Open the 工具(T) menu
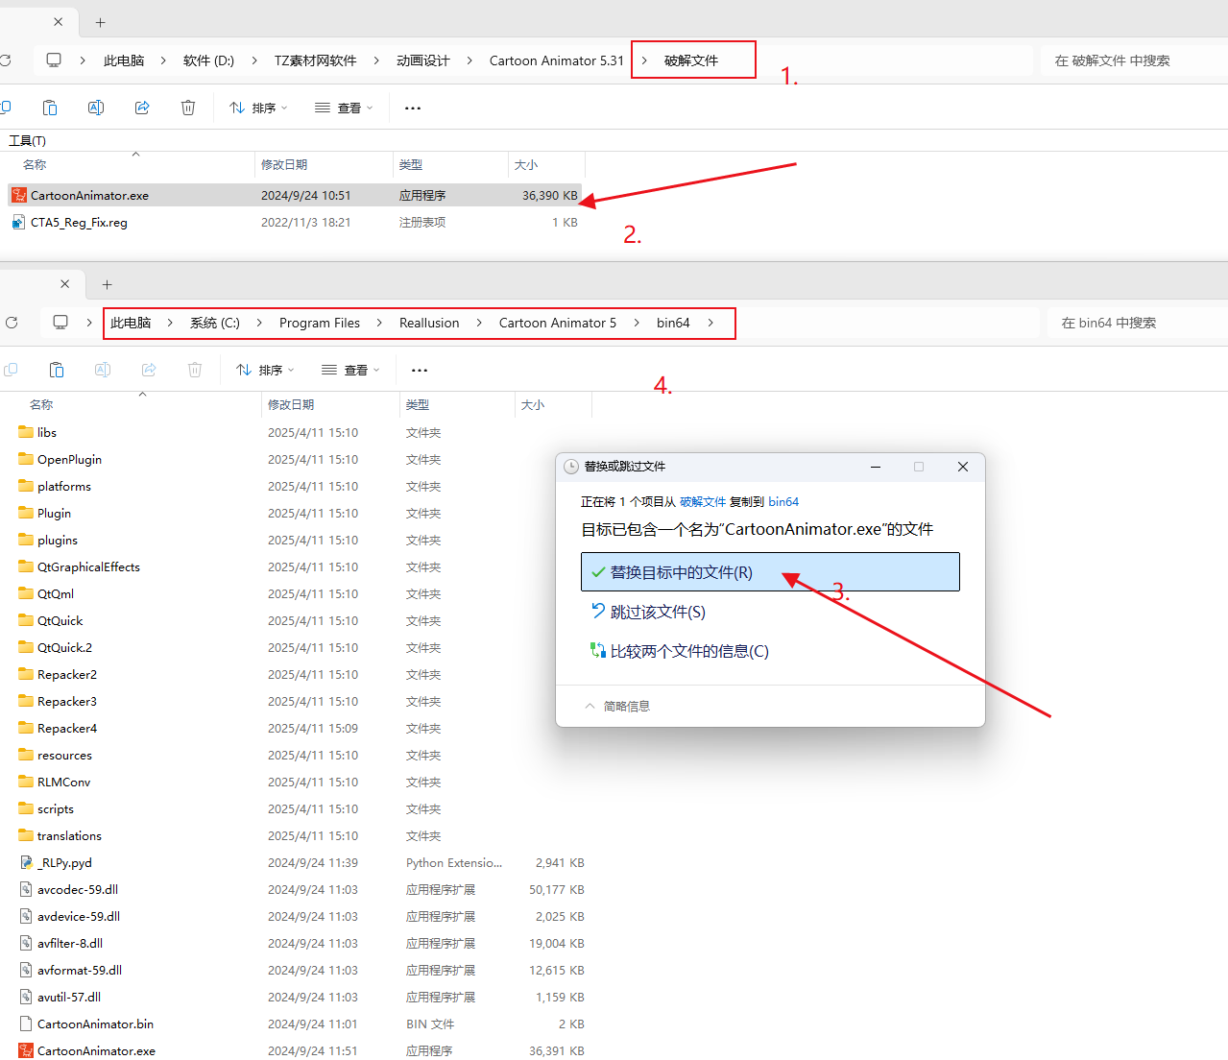This screenshot has height=1060, width=1228. coord(27,140)
